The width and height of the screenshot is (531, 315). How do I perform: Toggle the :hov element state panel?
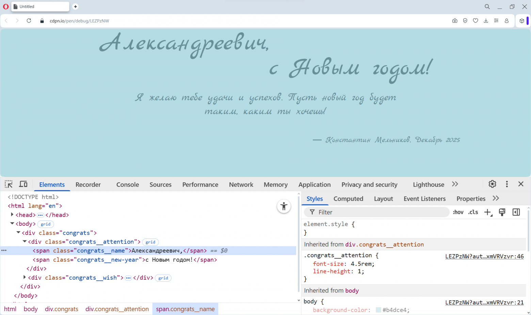[458, 212]
